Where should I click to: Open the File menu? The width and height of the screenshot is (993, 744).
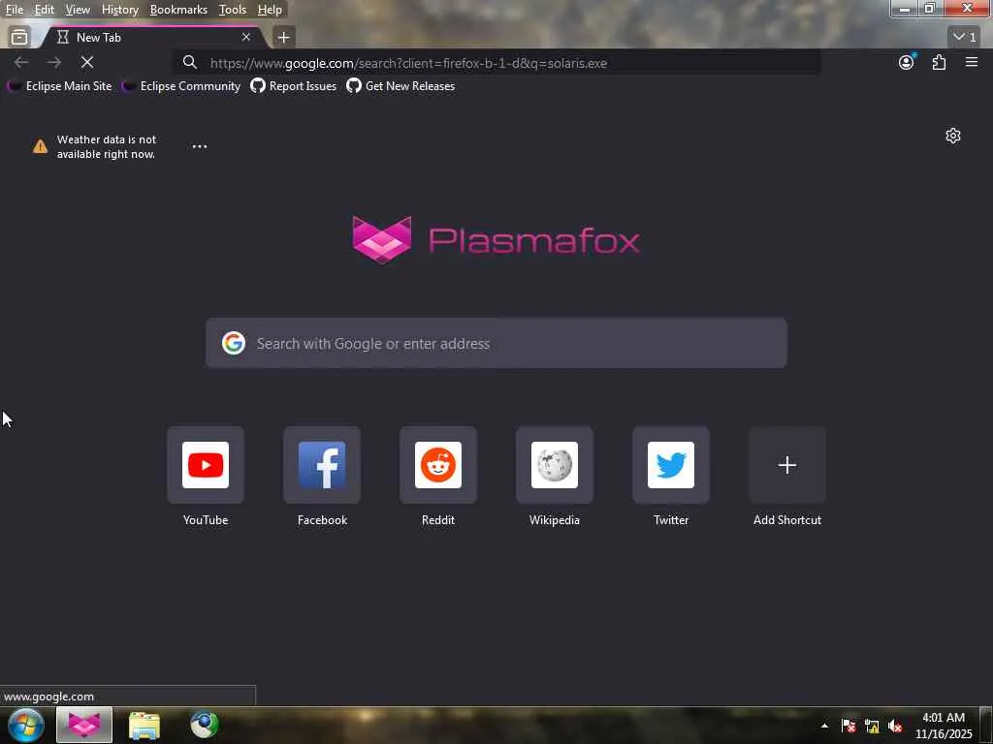pyautogui.click(x=15, y=10)
